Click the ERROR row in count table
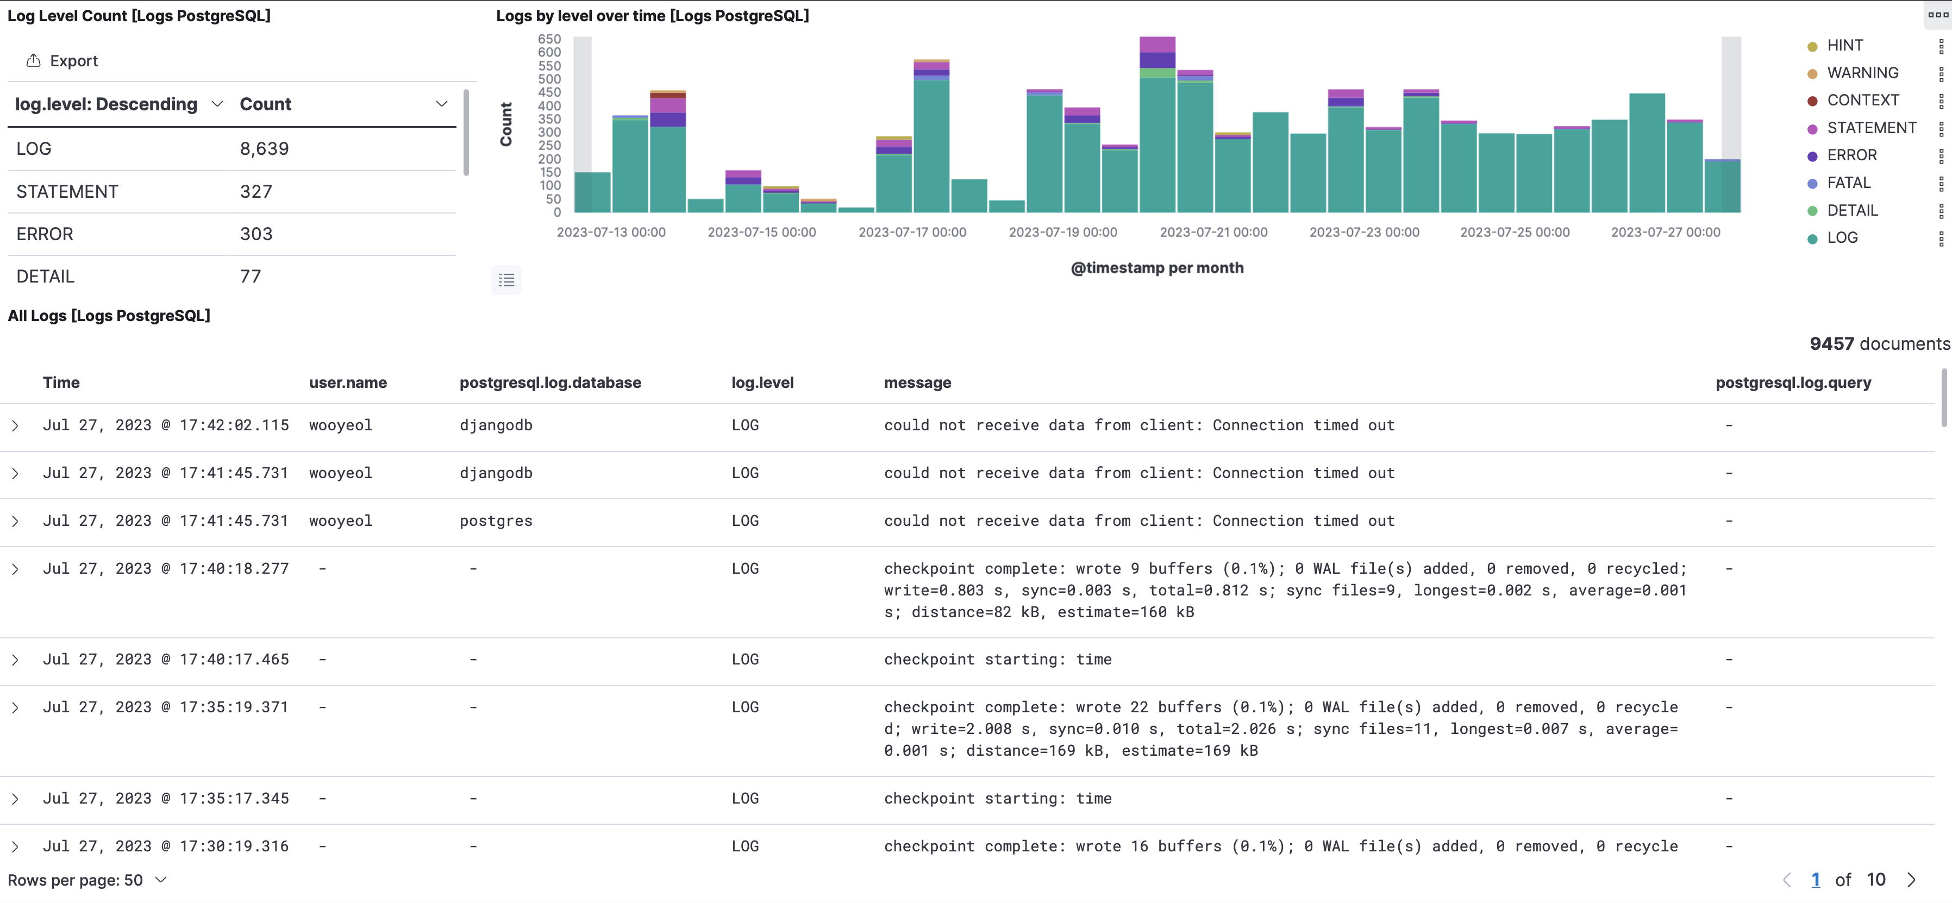 tap(46, 234)
